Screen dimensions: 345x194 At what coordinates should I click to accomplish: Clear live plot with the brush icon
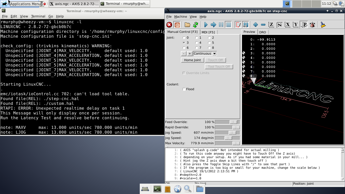tap(323, 25)
